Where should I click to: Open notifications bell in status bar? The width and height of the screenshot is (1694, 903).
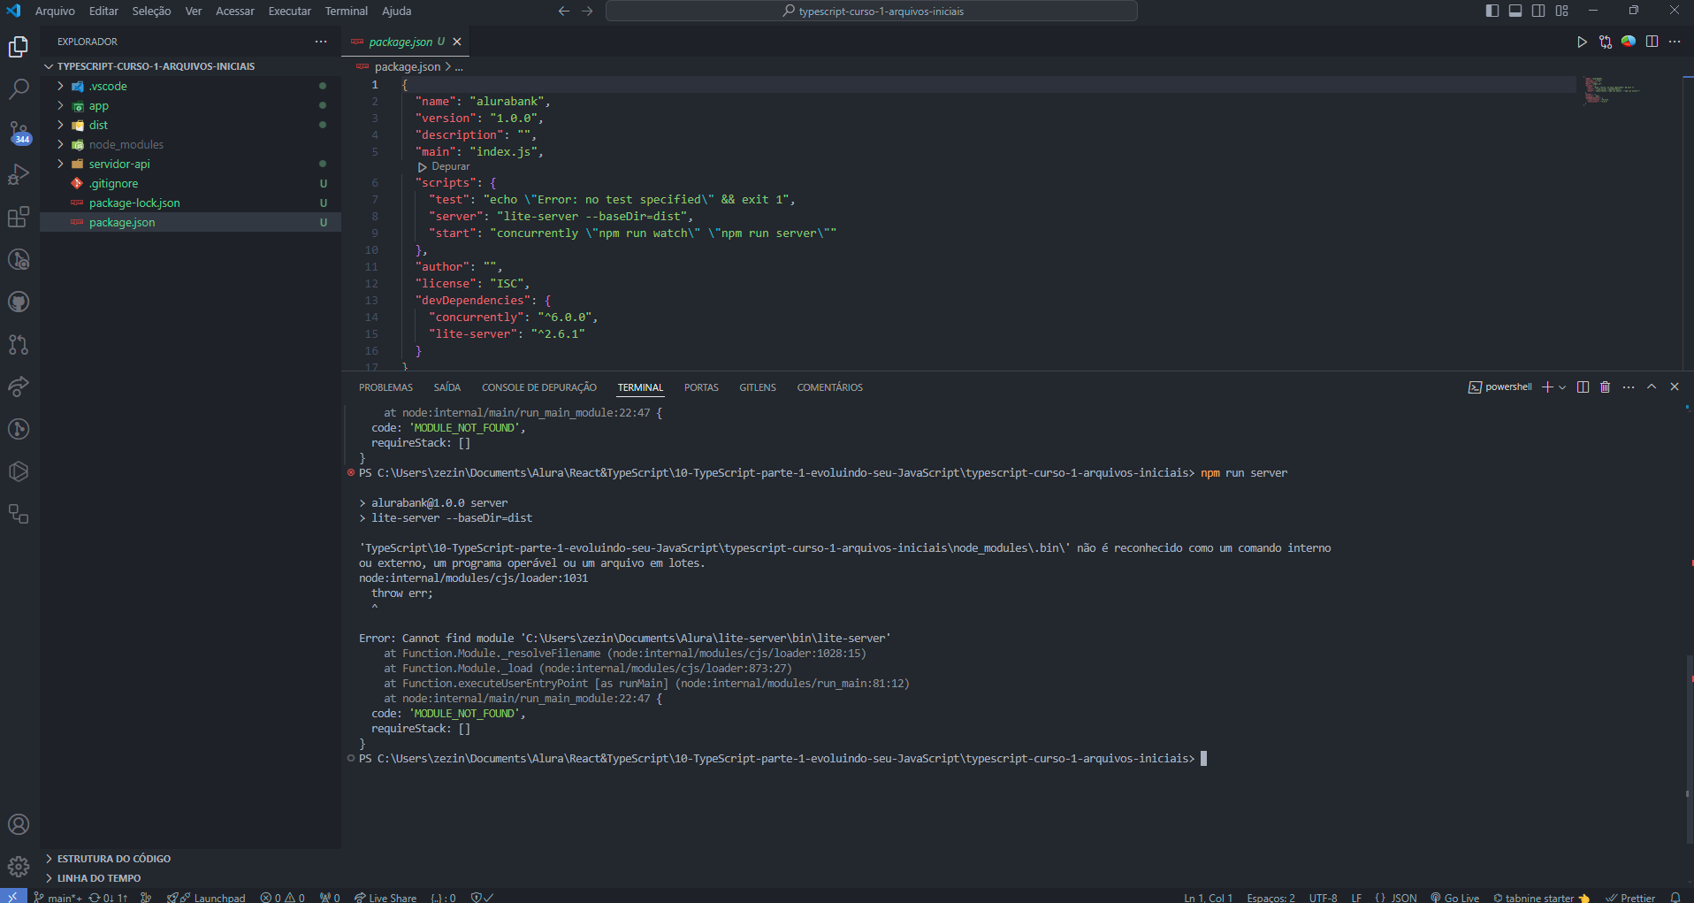pyautogui.click(x=1675, y=897)
